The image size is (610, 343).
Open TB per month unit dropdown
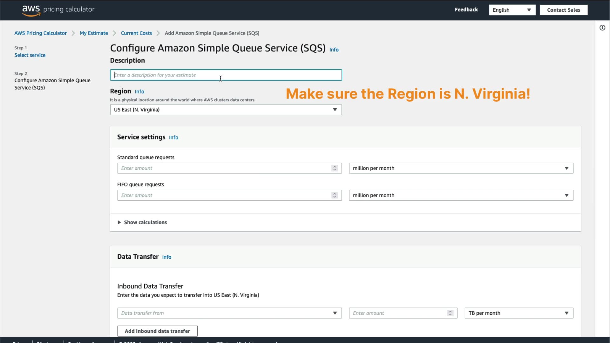click(x=518, y=313)
